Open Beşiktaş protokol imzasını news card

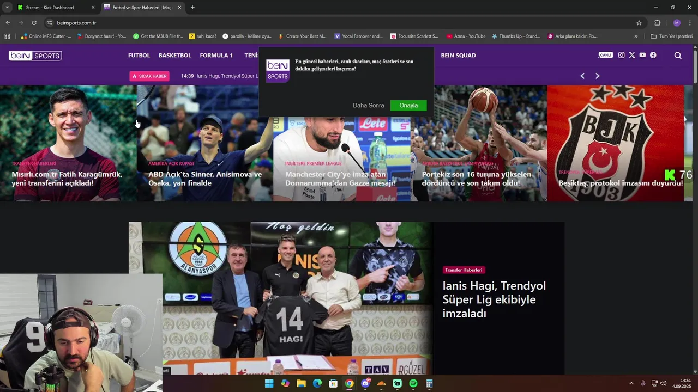(616, 144)
